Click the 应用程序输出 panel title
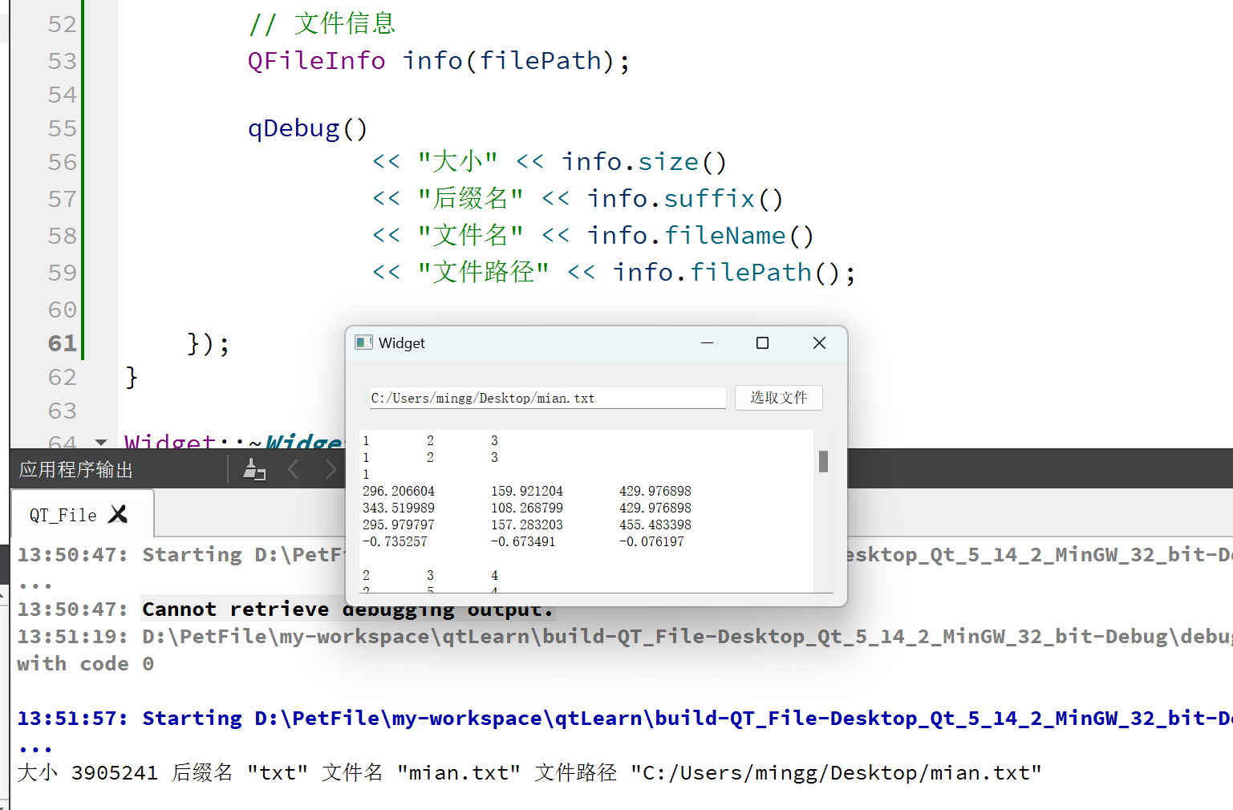The height and width of the screenshot is (810, 1233). [76, 470]
